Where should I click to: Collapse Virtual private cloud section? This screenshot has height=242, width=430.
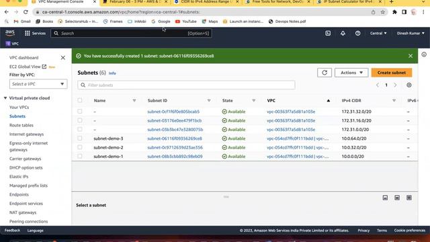point(5,98)
